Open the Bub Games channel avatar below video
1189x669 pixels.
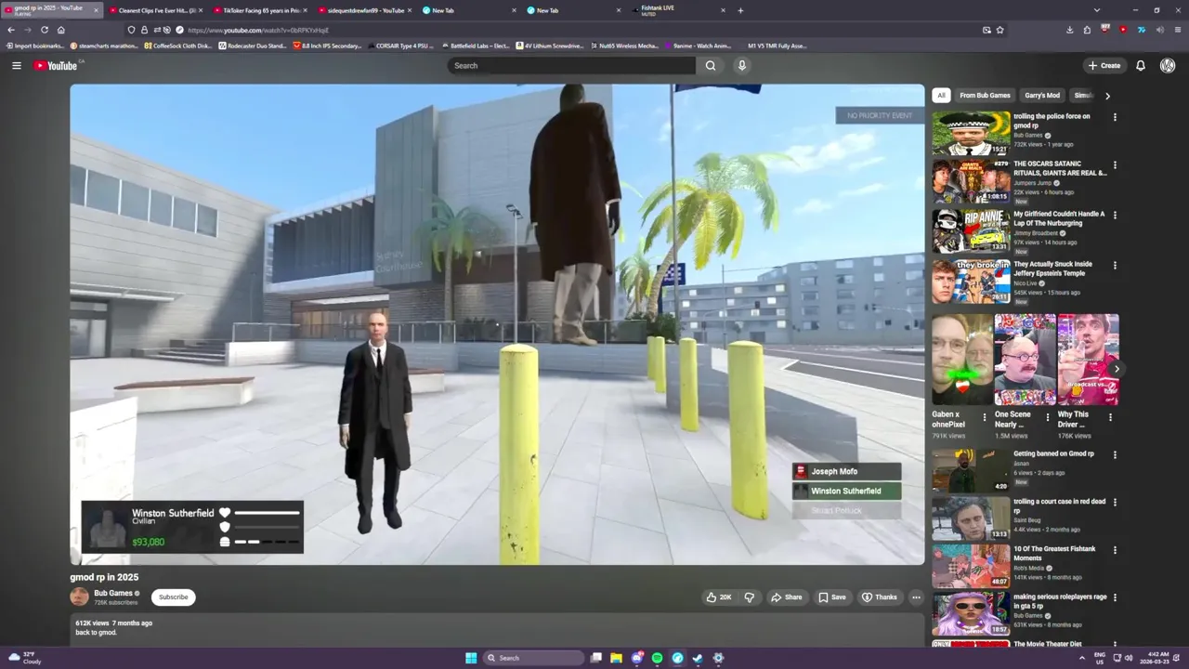click(x=80, y=597)
